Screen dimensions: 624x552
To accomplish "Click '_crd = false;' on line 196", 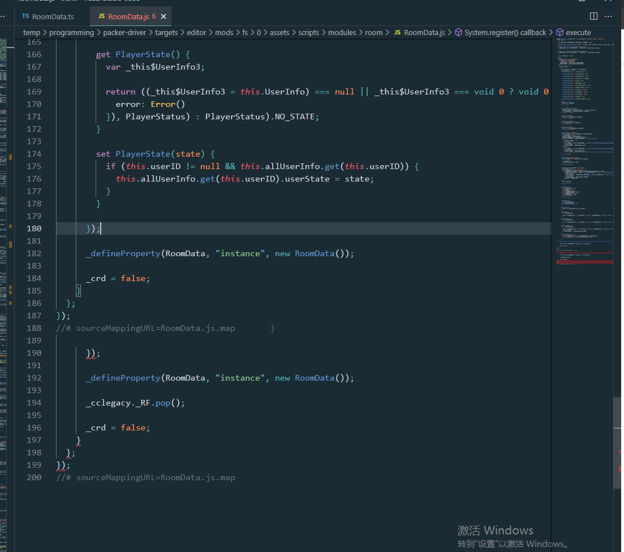I will [x=118, y=428].
